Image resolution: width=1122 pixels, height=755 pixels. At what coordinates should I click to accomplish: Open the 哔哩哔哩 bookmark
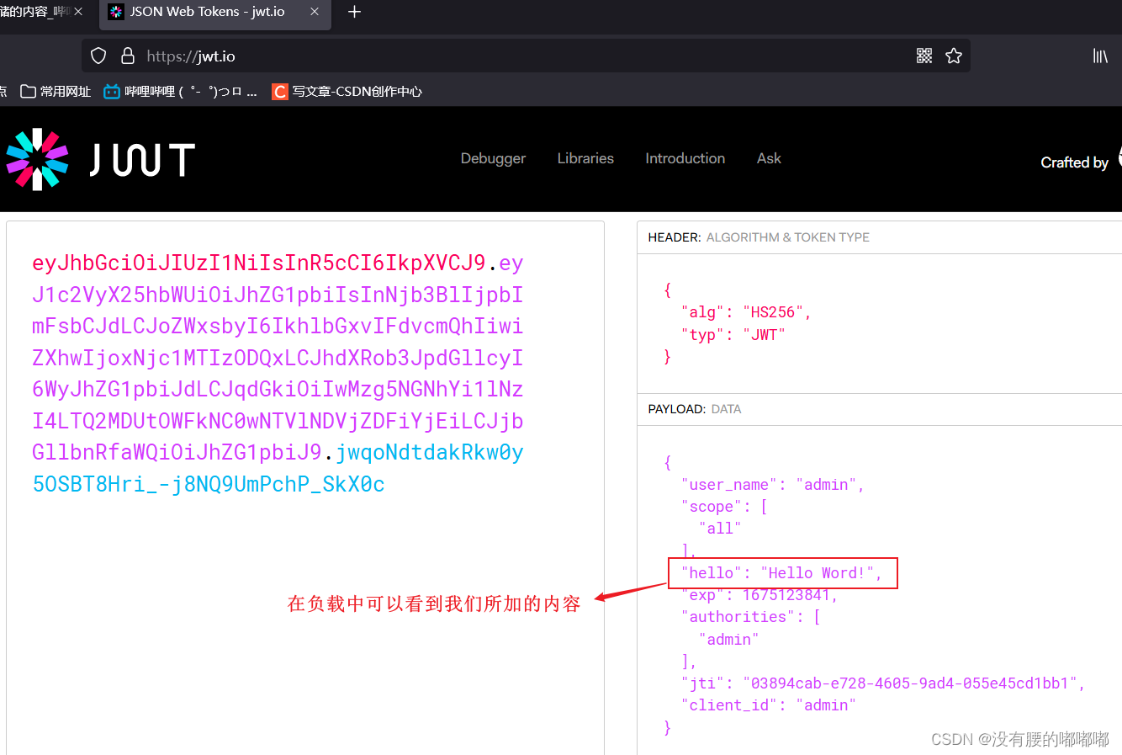tap(180, 91)
